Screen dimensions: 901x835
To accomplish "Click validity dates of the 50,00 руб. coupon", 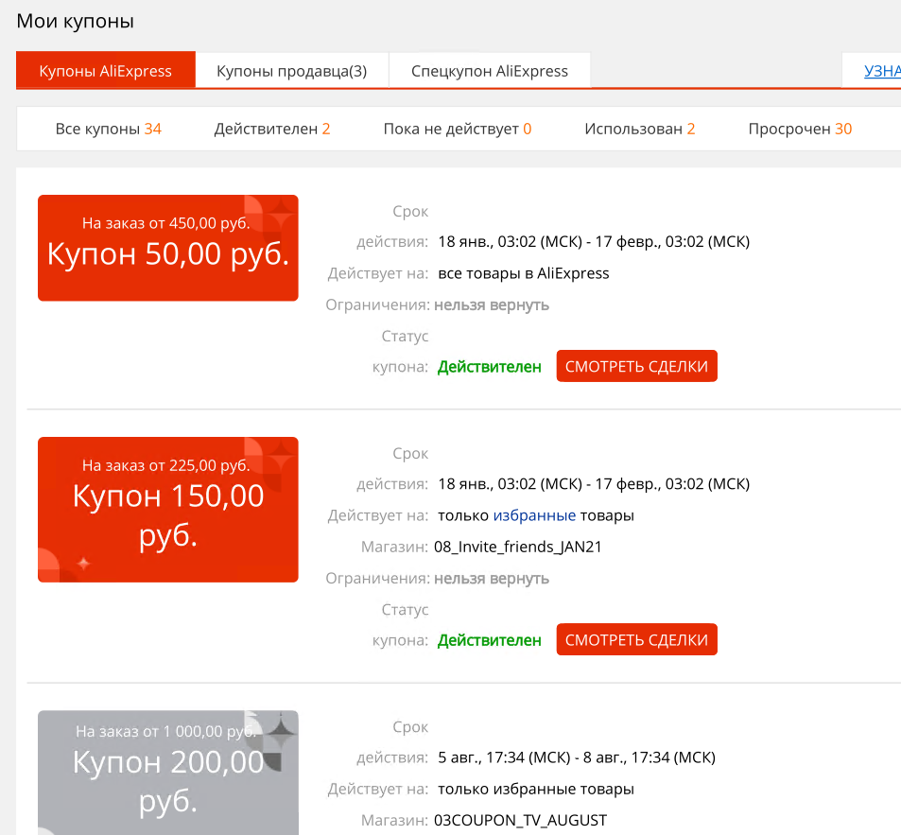I will click(594, 241).
